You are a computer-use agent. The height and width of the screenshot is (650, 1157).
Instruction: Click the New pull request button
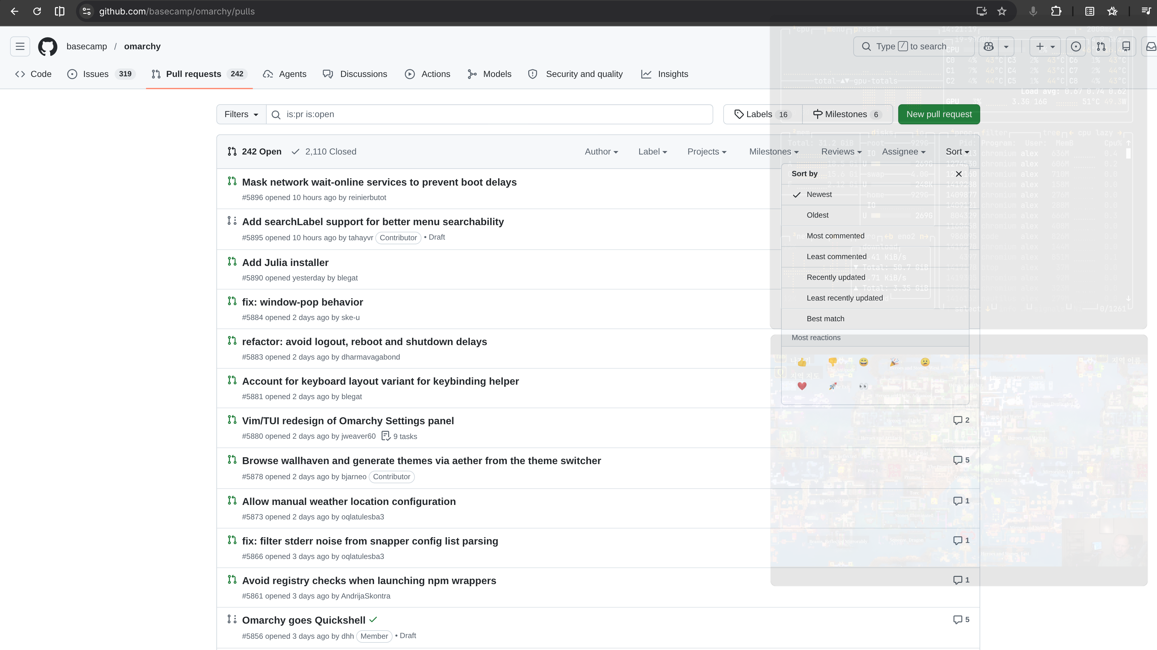coord(939,114)
